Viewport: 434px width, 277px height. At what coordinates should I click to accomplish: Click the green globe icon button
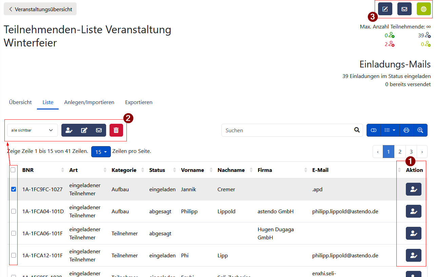point(423,9)
